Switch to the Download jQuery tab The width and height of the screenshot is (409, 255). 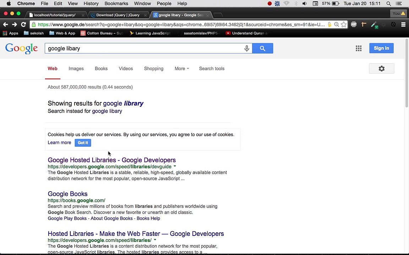(x=118, y=15)
